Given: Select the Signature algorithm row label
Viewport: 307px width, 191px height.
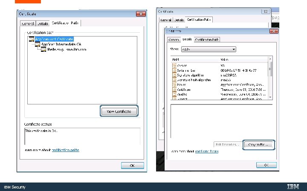Looking at the screenshot, I should [x=190, y=75].
